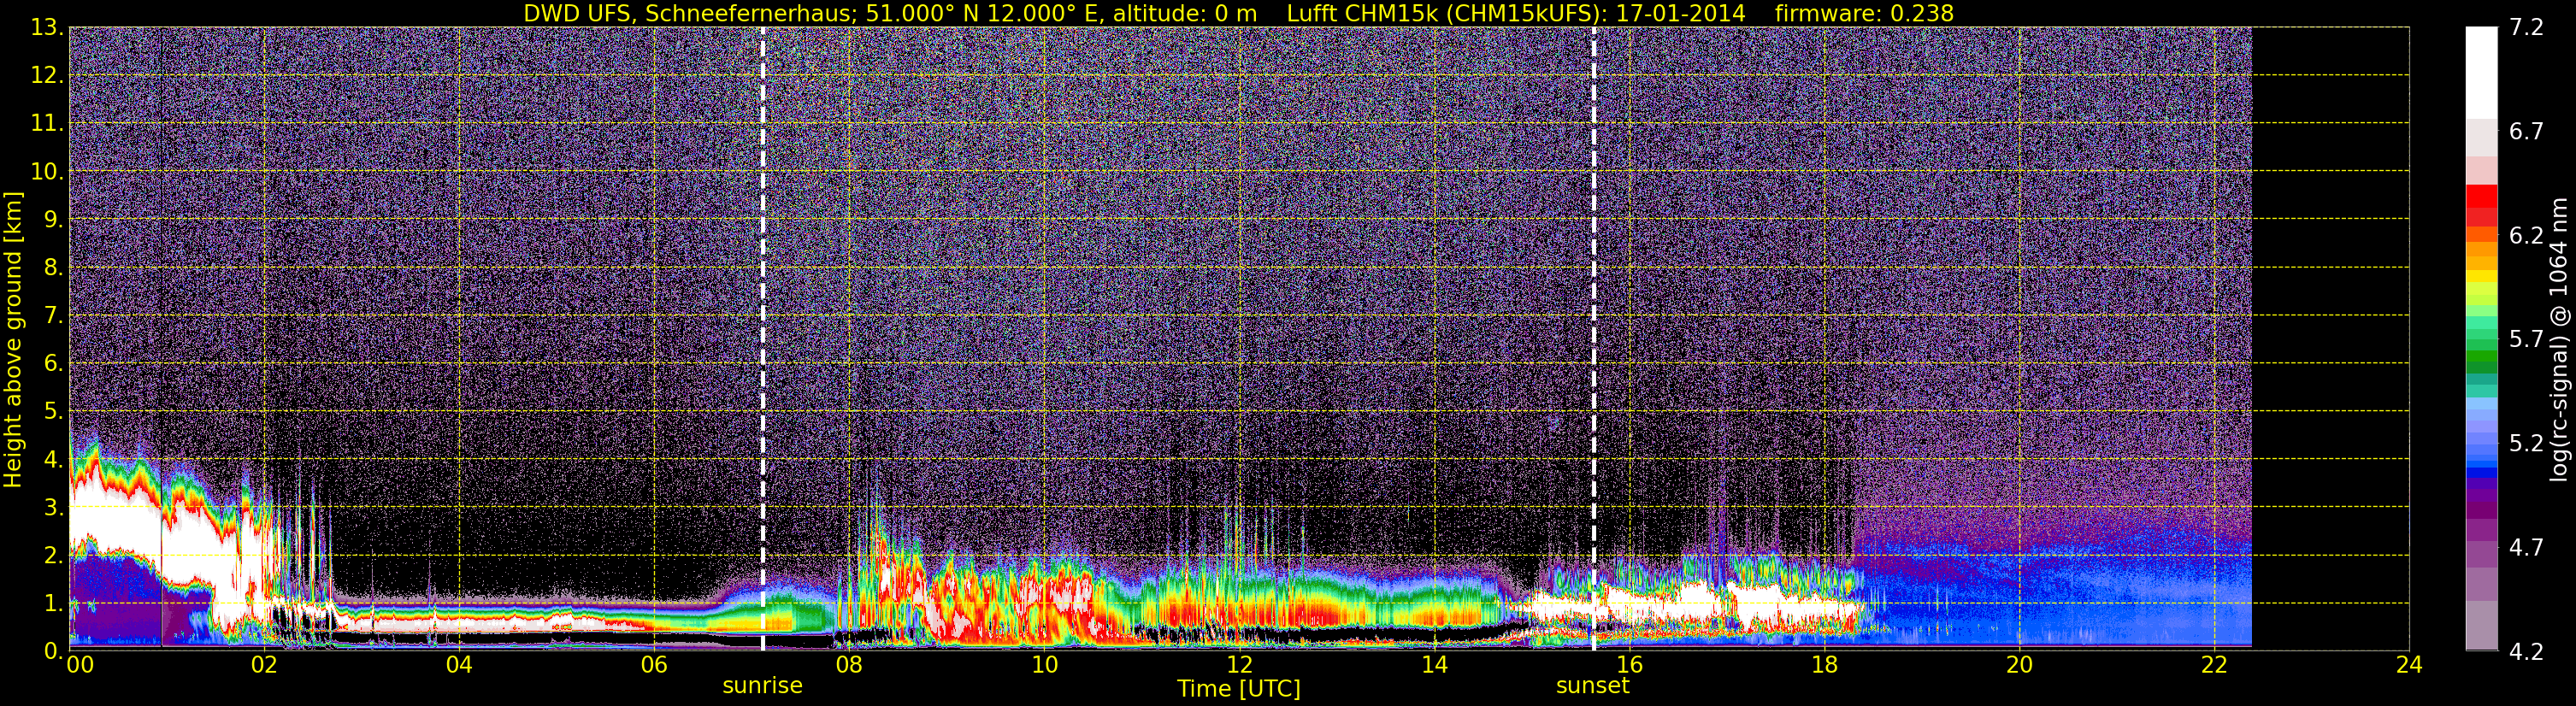
Task: Click the time axis tick label 14
Action: (x=1434, y=666)
